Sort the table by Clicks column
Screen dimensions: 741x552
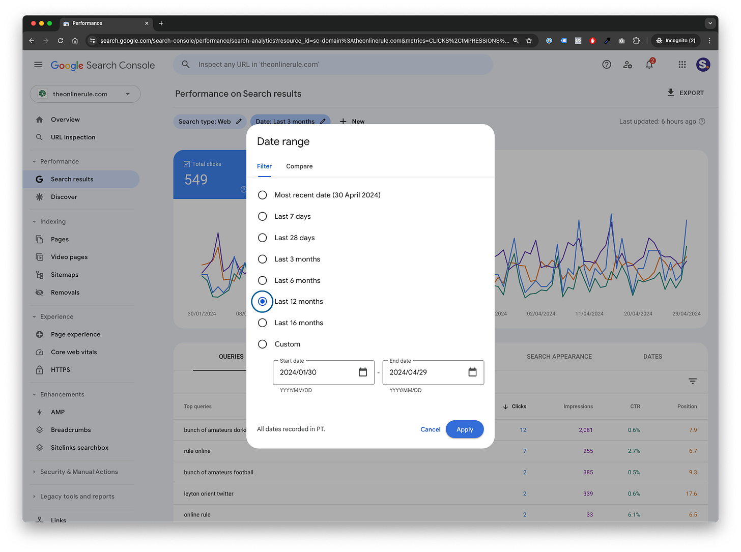tap(515, 406)
